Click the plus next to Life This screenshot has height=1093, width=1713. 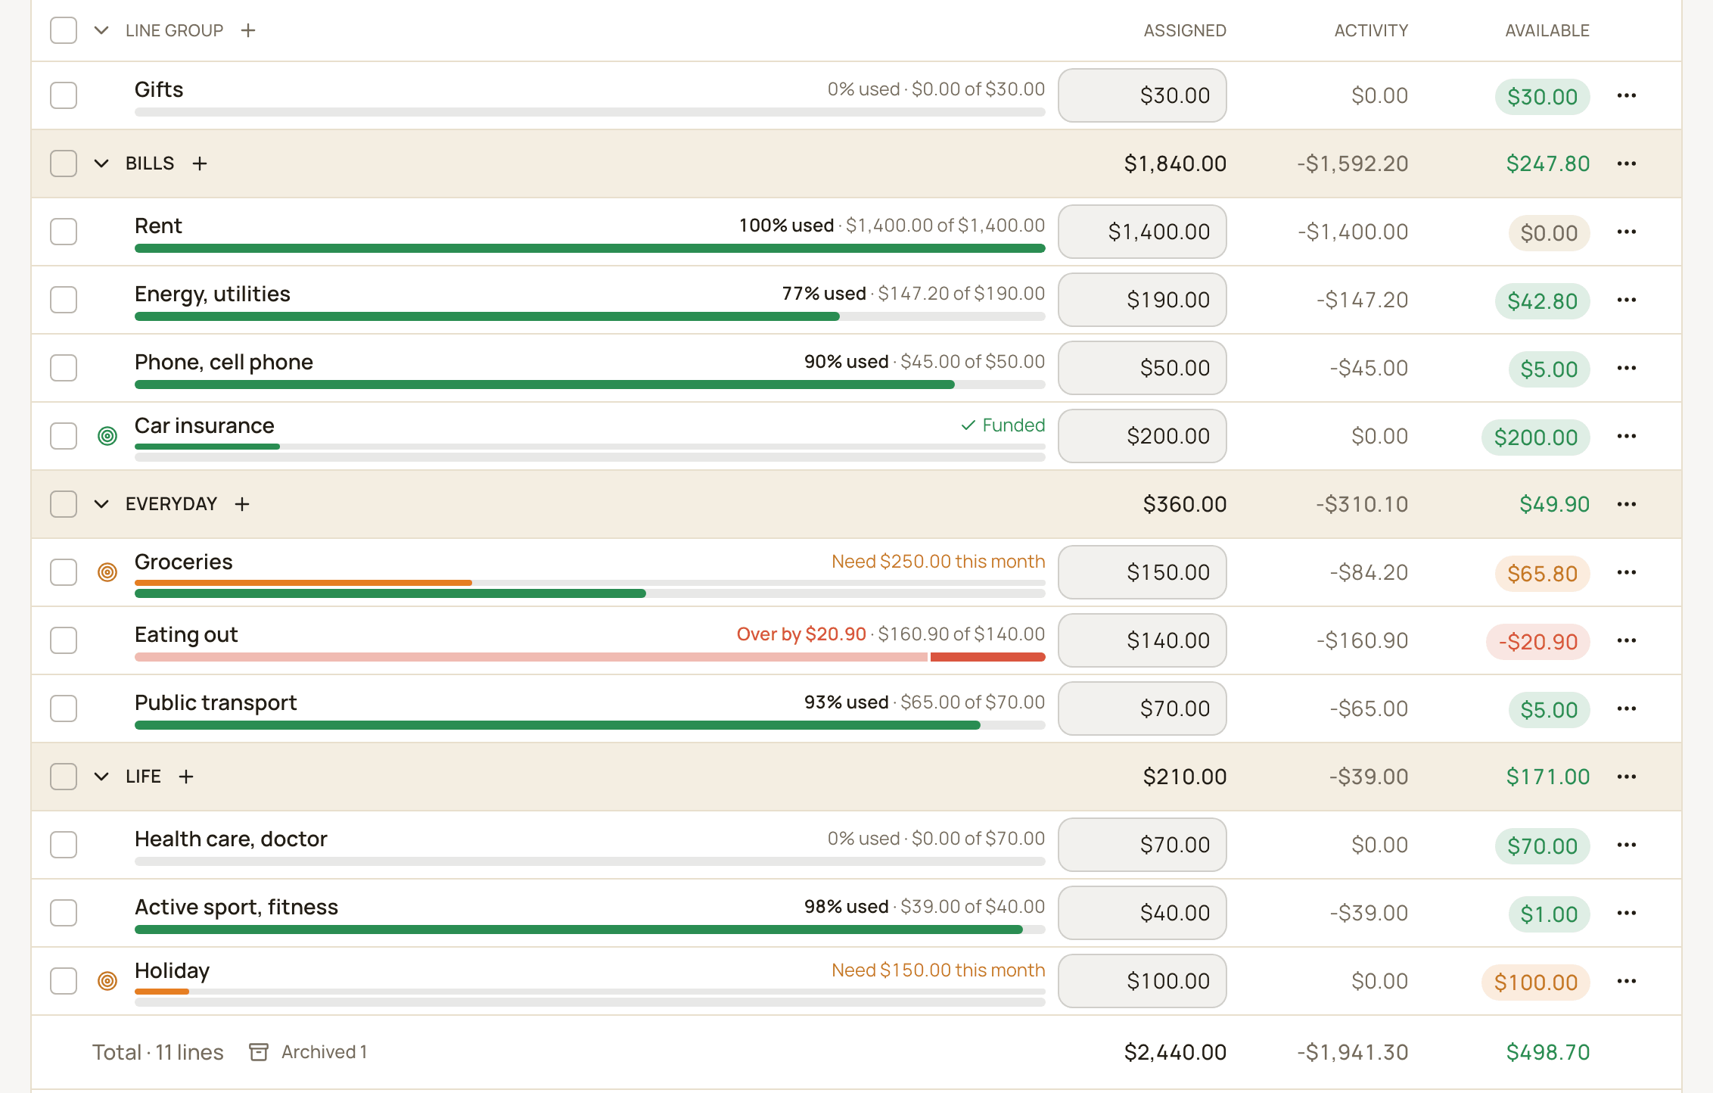pos(186,777)
